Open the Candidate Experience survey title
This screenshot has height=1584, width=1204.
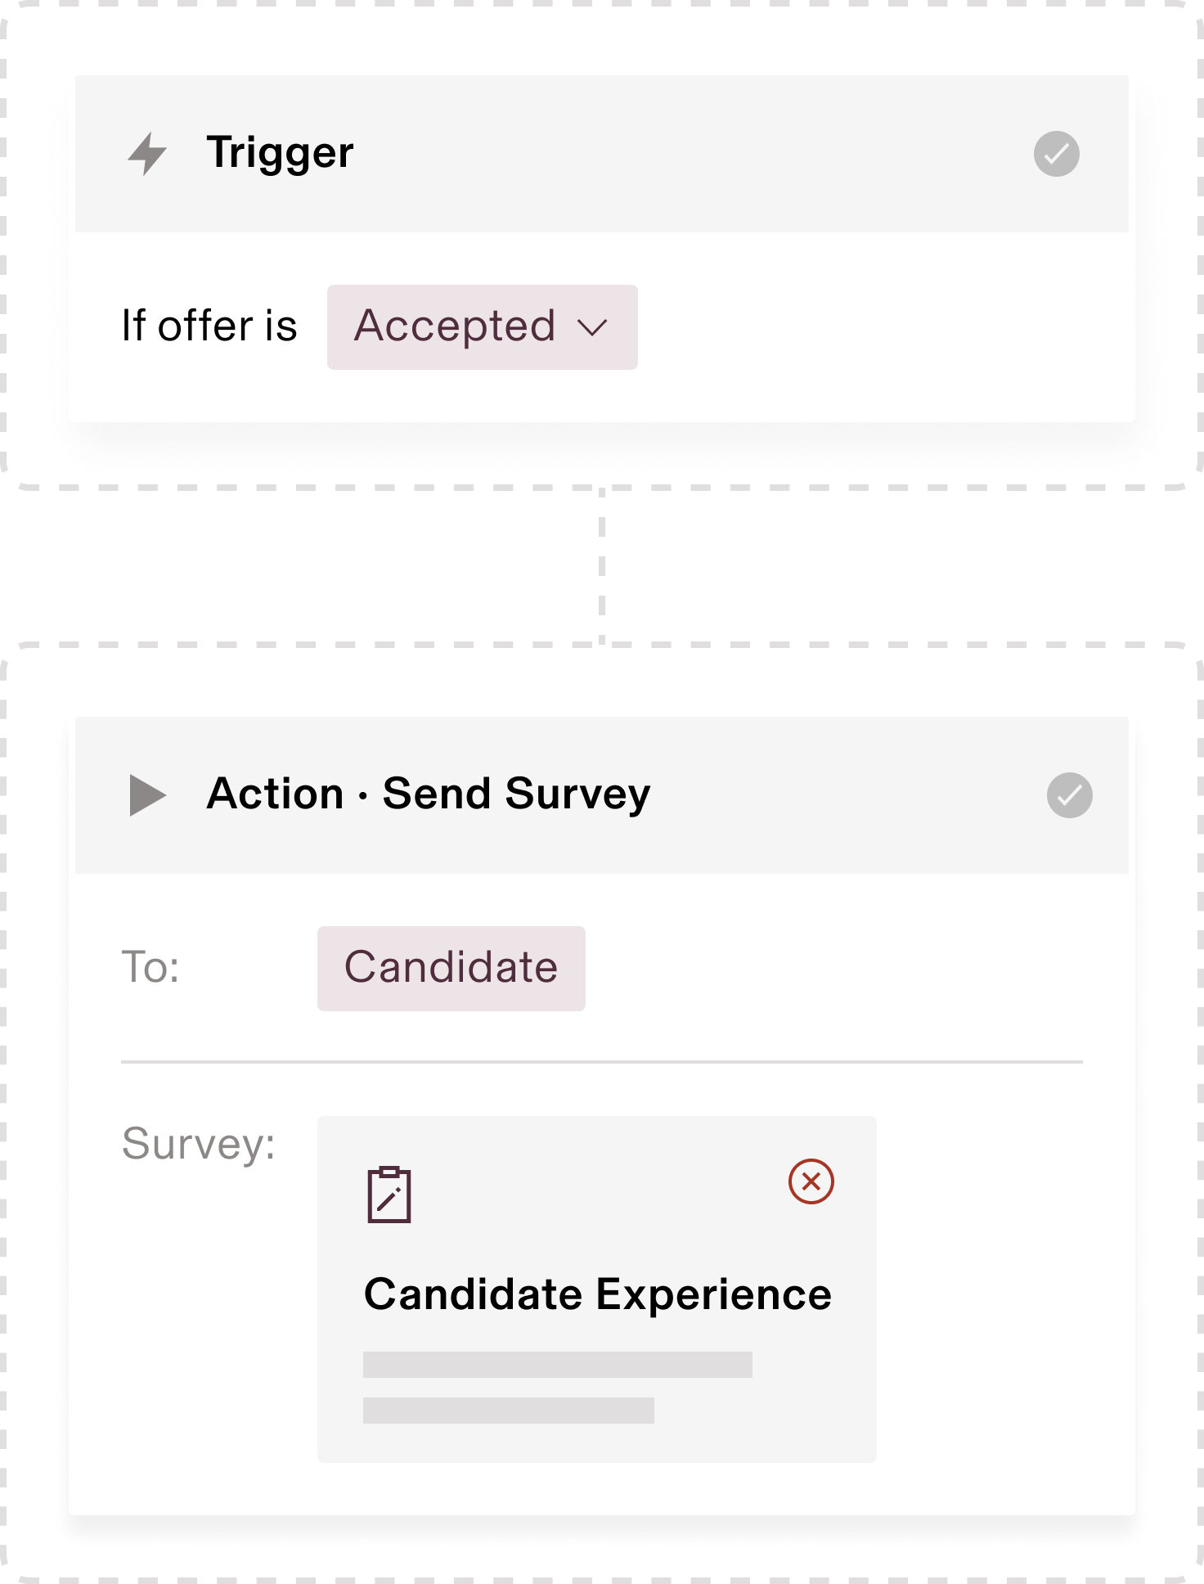point(597,1295)
